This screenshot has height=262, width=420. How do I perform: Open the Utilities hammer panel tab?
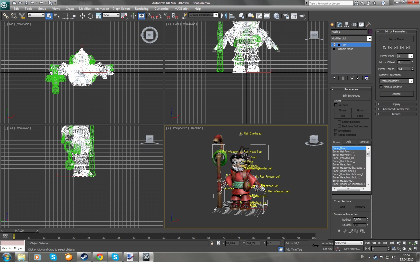point(368,25)
